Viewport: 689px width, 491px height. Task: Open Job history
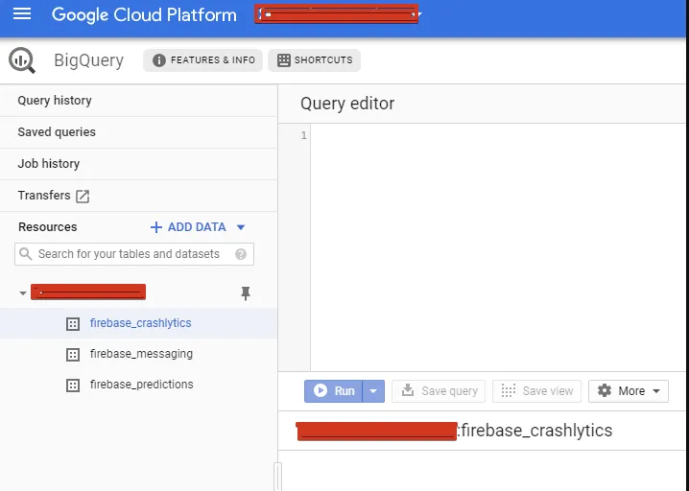pos(49,164)
